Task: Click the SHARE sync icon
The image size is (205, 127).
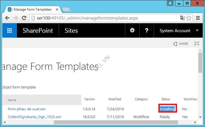Action: [x=175, y=44]
